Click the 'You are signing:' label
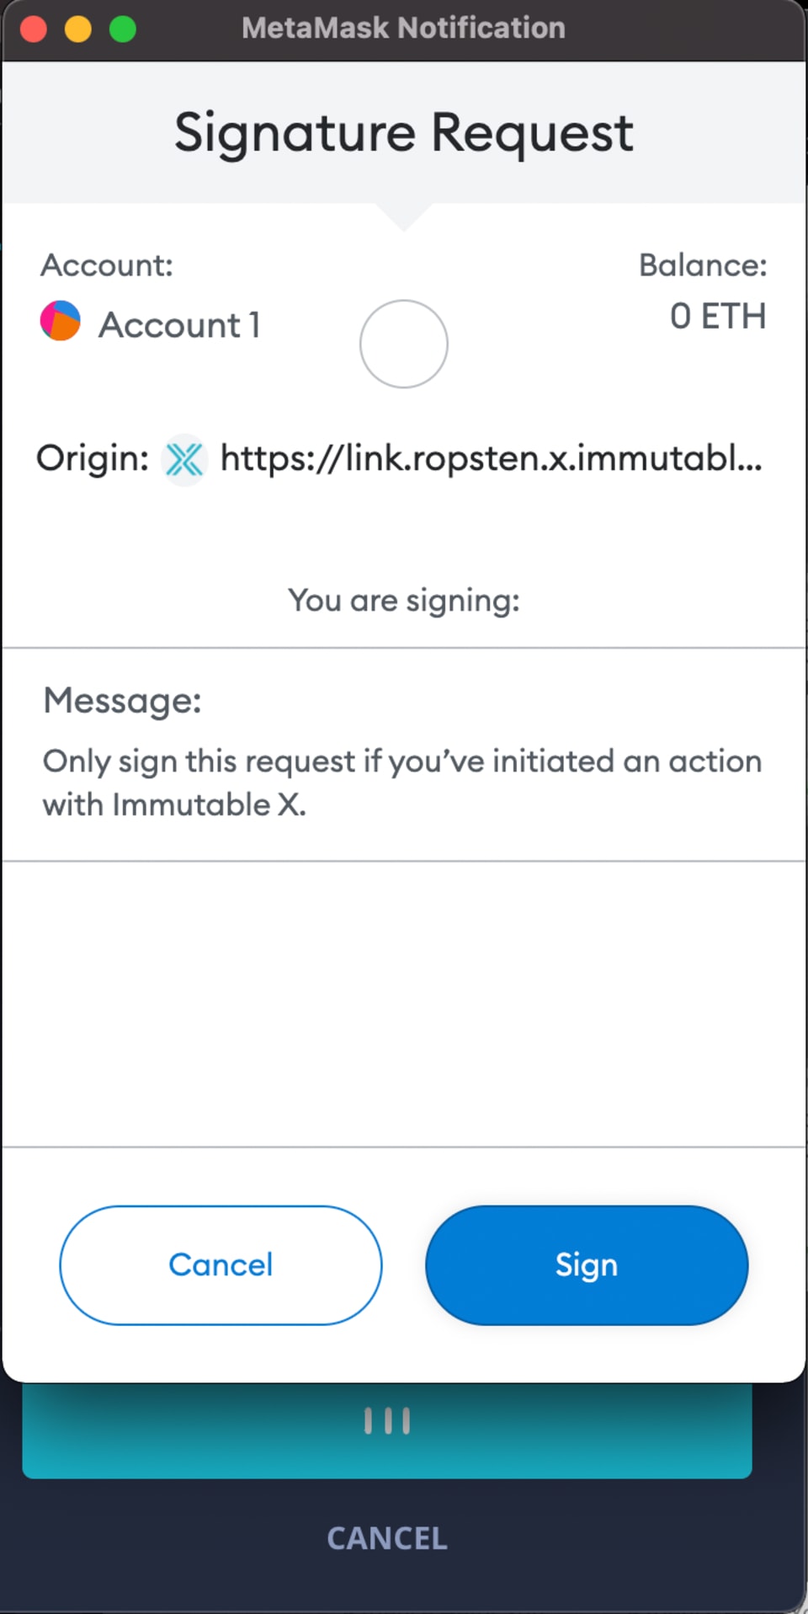The width and height of the screenshot is (808, 1614). pyautogui.click(x=404, y=601)
